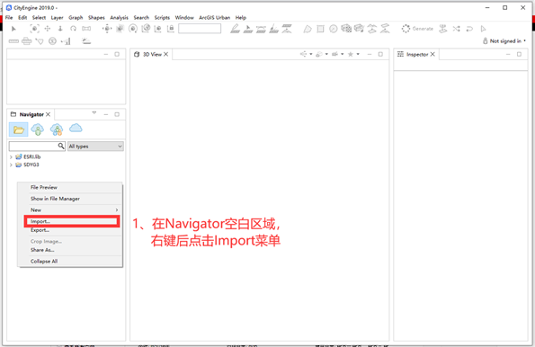Click the search magnifier icon in Navigator
Image resolution: width=535 pixels, height=347 pixels.
(61, 146)
